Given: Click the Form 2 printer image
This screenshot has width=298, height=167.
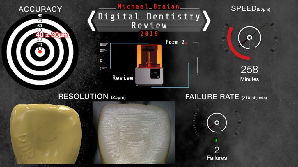Looking at the screenshot, I should 149,65.
